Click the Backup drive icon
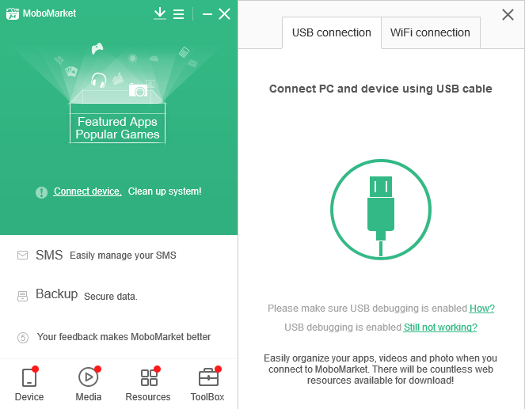 pos(22,296)
